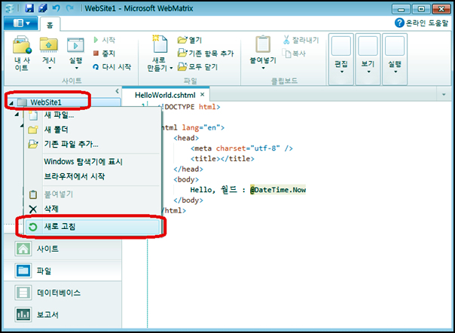455x333 pixels.
Task: Click 기존 항목 추가 in ribbon
Action: pyautogui.click(x=206, y=53)
